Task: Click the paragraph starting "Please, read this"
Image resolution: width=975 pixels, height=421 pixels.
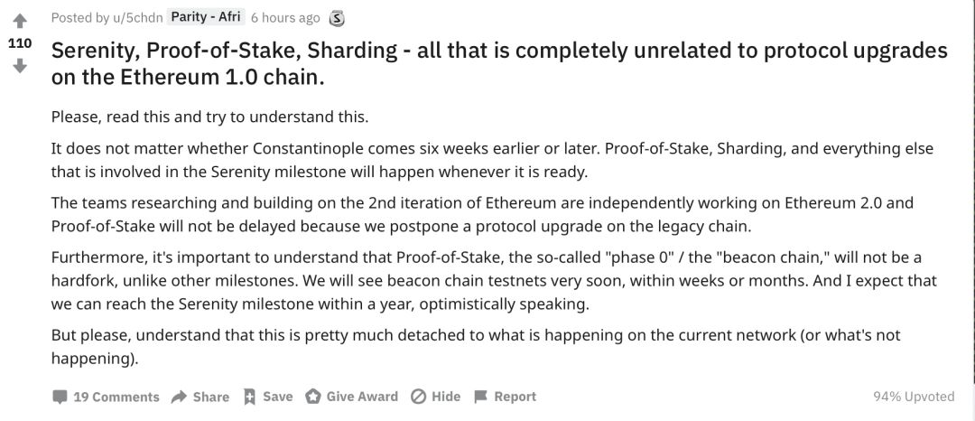Action: coord(210,117)
